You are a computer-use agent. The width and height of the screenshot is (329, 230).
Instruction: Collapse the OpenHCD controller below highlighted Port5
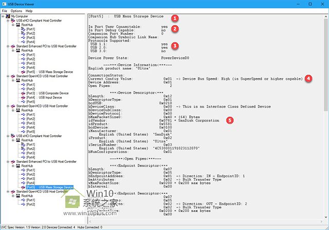[x=8, y=192]
